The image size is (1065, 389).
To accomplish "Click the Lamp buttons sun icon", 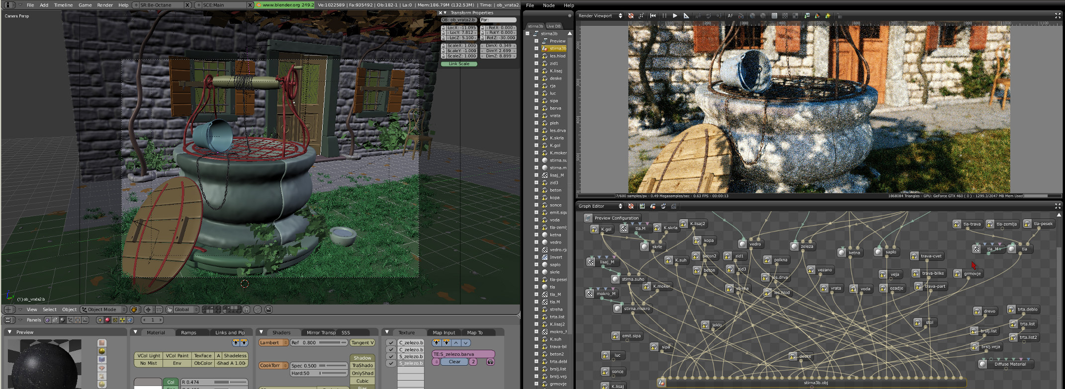I will pyautogui.click(x=100, y=320).
